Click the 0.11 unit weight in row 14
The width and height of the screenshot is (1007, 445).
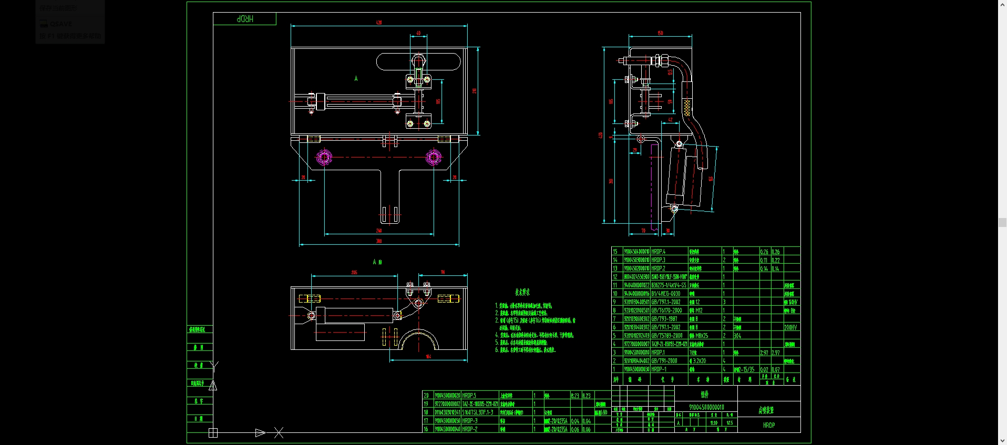pyautogui.click(x=764, y=260)
